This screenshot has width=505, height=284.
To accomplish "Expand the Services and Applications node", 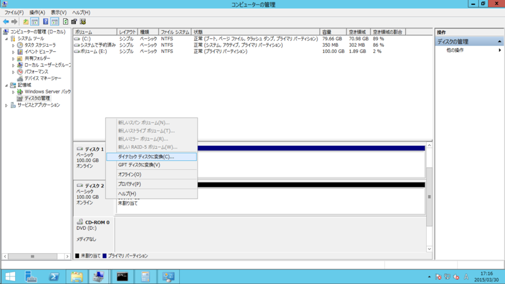I will click(x=6, y=105).
